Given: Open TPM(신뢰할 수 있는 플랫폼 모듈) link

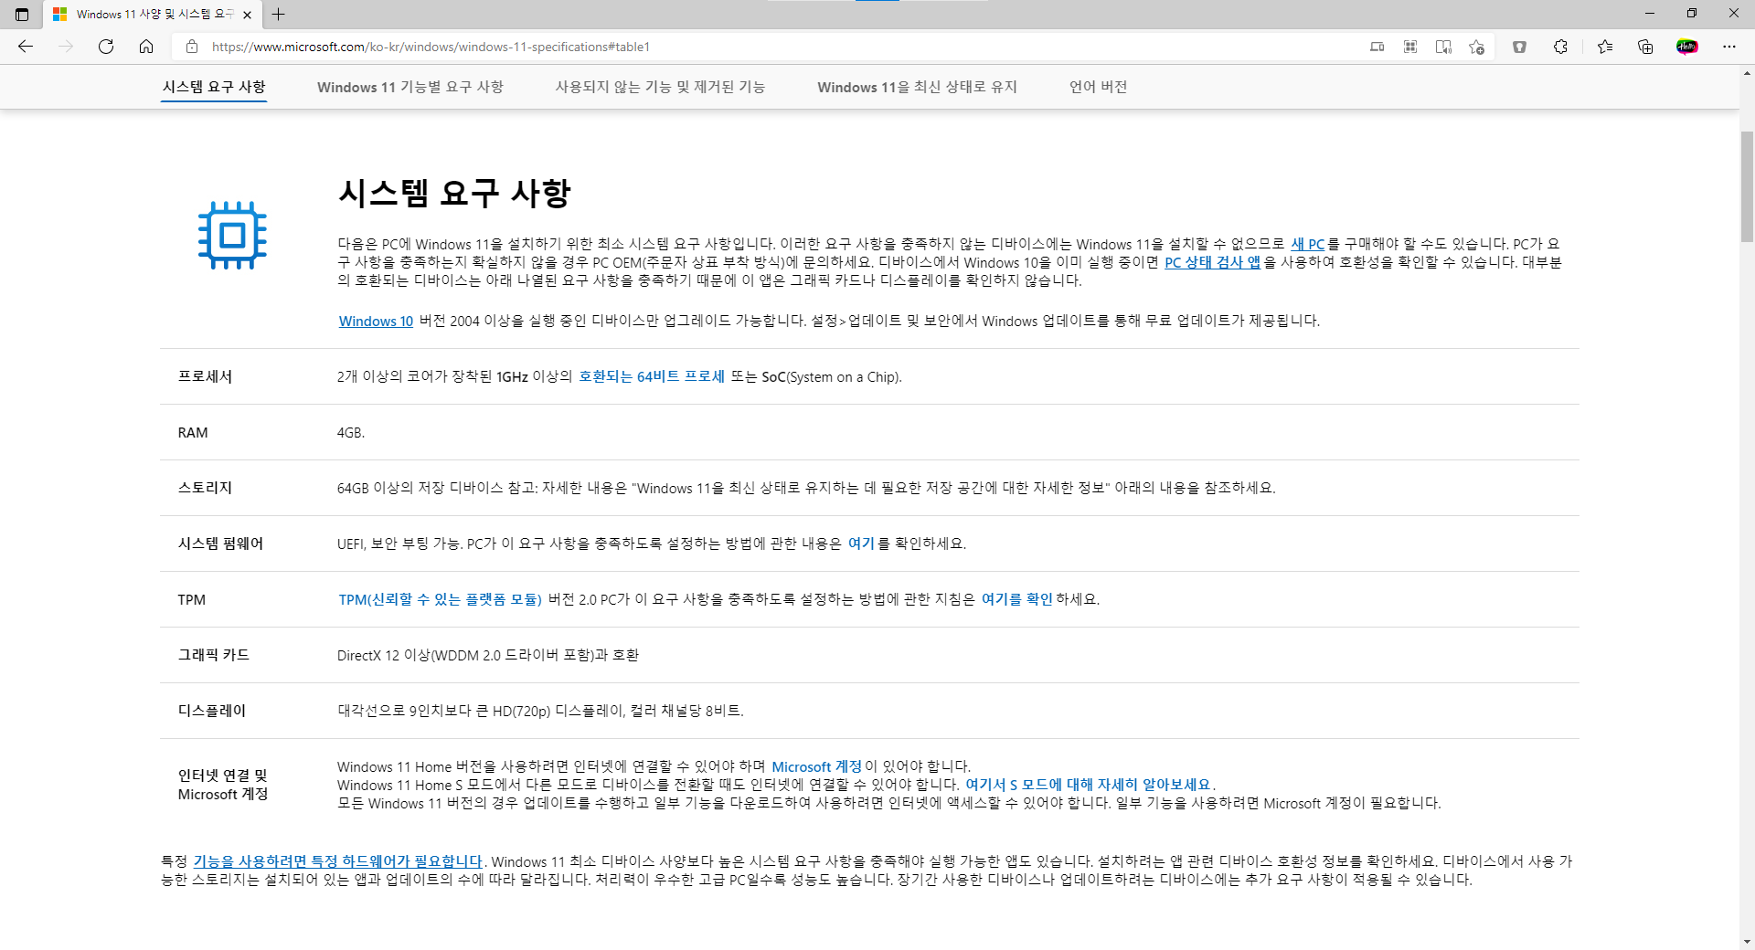Looking at the screenshot, I should click(440, 599).
